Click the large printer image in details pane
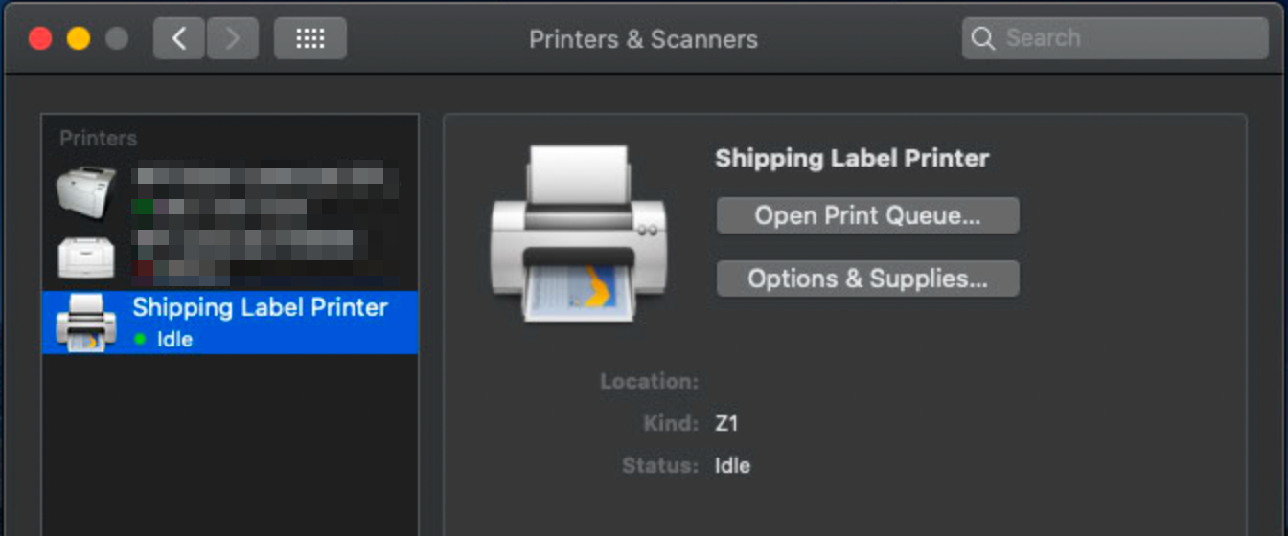Screen dimensions: 1288x536 tap(579, 233)
